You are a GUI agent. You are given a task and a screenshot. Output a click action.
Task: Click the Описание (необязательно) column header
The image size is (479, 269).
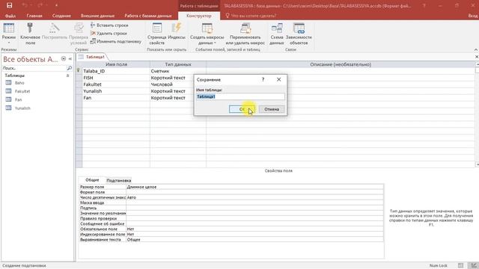(x=341, y=64)
